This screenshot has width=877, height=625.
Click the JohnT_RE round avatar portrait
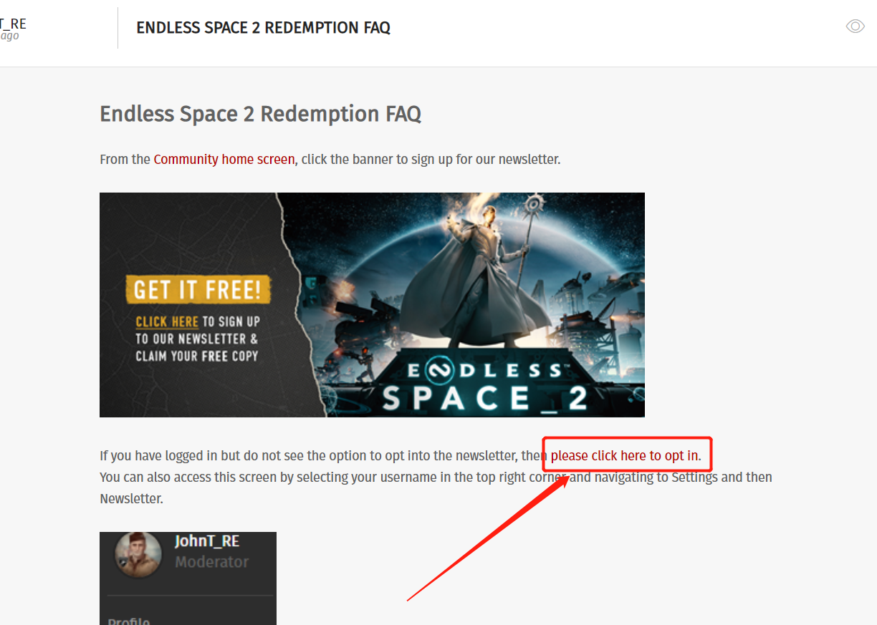tap(138, 554)
